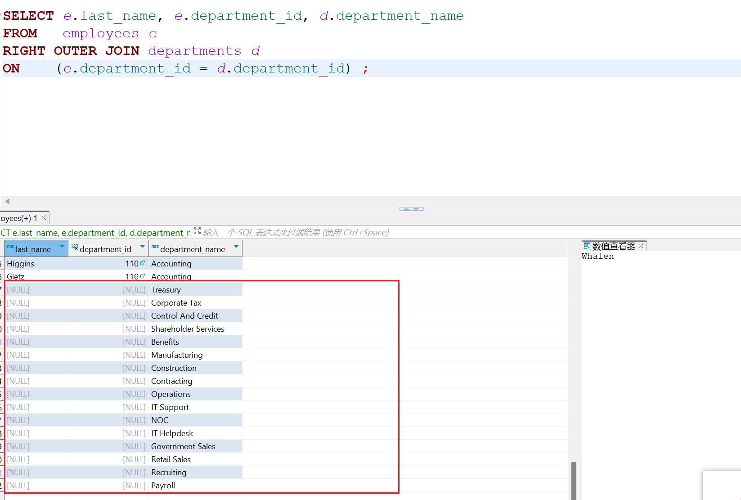
Task: Close the 数值查看器 value viewer panel
Action: click(x=641, y=246)
